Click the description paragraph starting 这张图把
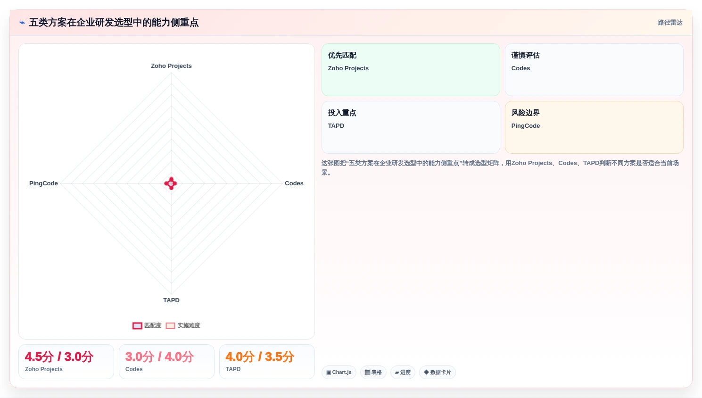The width and height of the screenshot is (702, 398). click(500, 168)
